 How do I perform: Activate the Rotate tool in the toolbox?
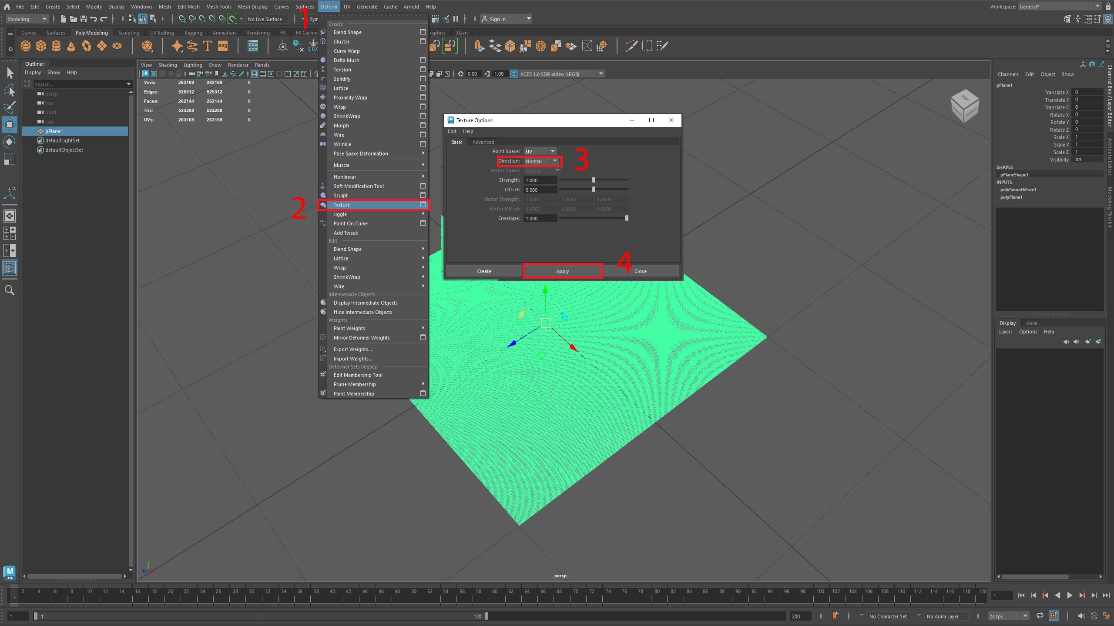[10, 142]
